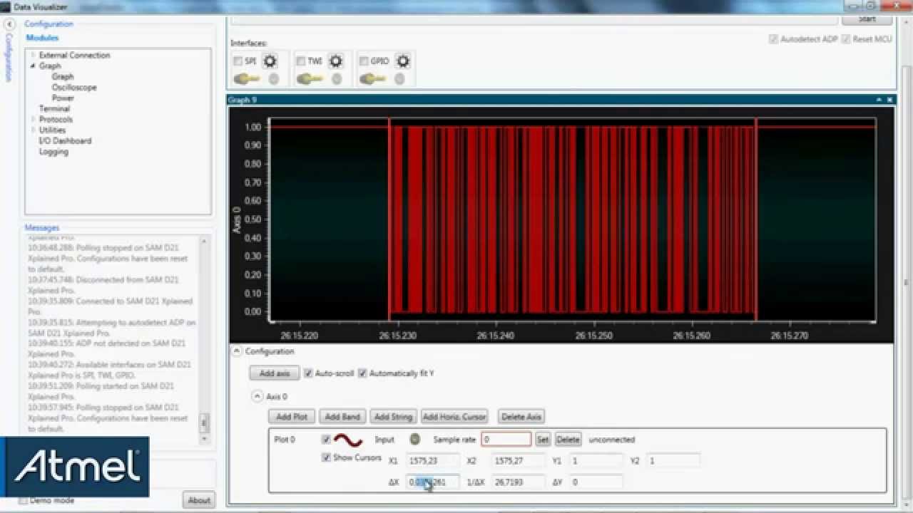Click the Add Plot button
Image resolution: width=913 pixels, height=513 pixels.
click(292, 417)
